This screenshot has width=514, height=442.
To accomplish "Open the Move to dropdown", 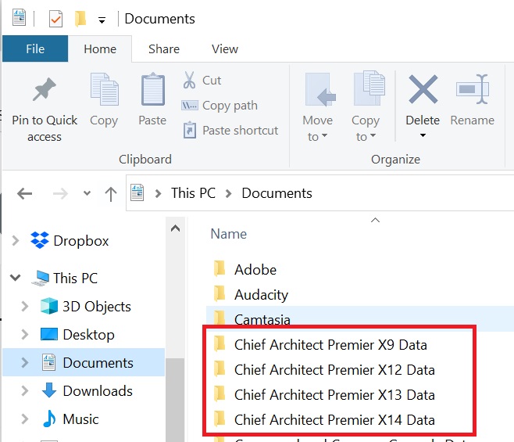I will 317,128.
